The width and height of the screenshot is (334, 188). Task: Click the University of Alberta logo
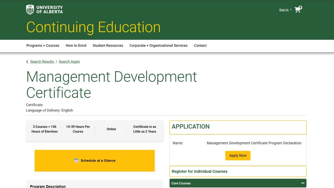coord(44,10)
